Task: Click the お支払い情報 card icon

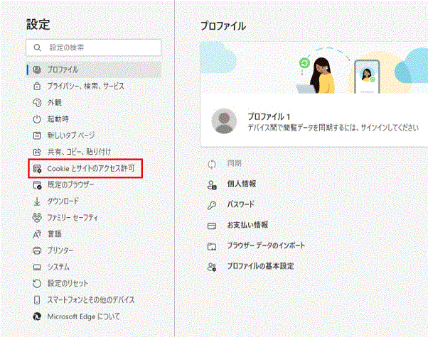Action: 212,226
